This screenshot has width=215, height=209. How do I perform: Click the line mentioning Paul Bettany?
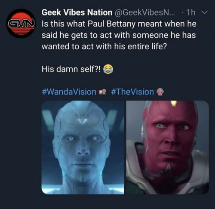point(119,24)
